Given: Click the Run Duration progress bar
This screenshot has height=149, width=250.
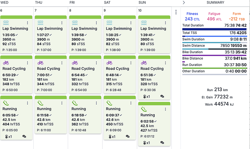Looking at the screenshot, I should pyautogui.click(x=214, y=68).
